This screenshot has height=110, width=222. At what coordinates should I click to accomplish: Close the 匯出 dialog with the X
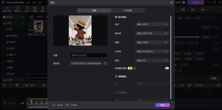(x=171, y=2)
